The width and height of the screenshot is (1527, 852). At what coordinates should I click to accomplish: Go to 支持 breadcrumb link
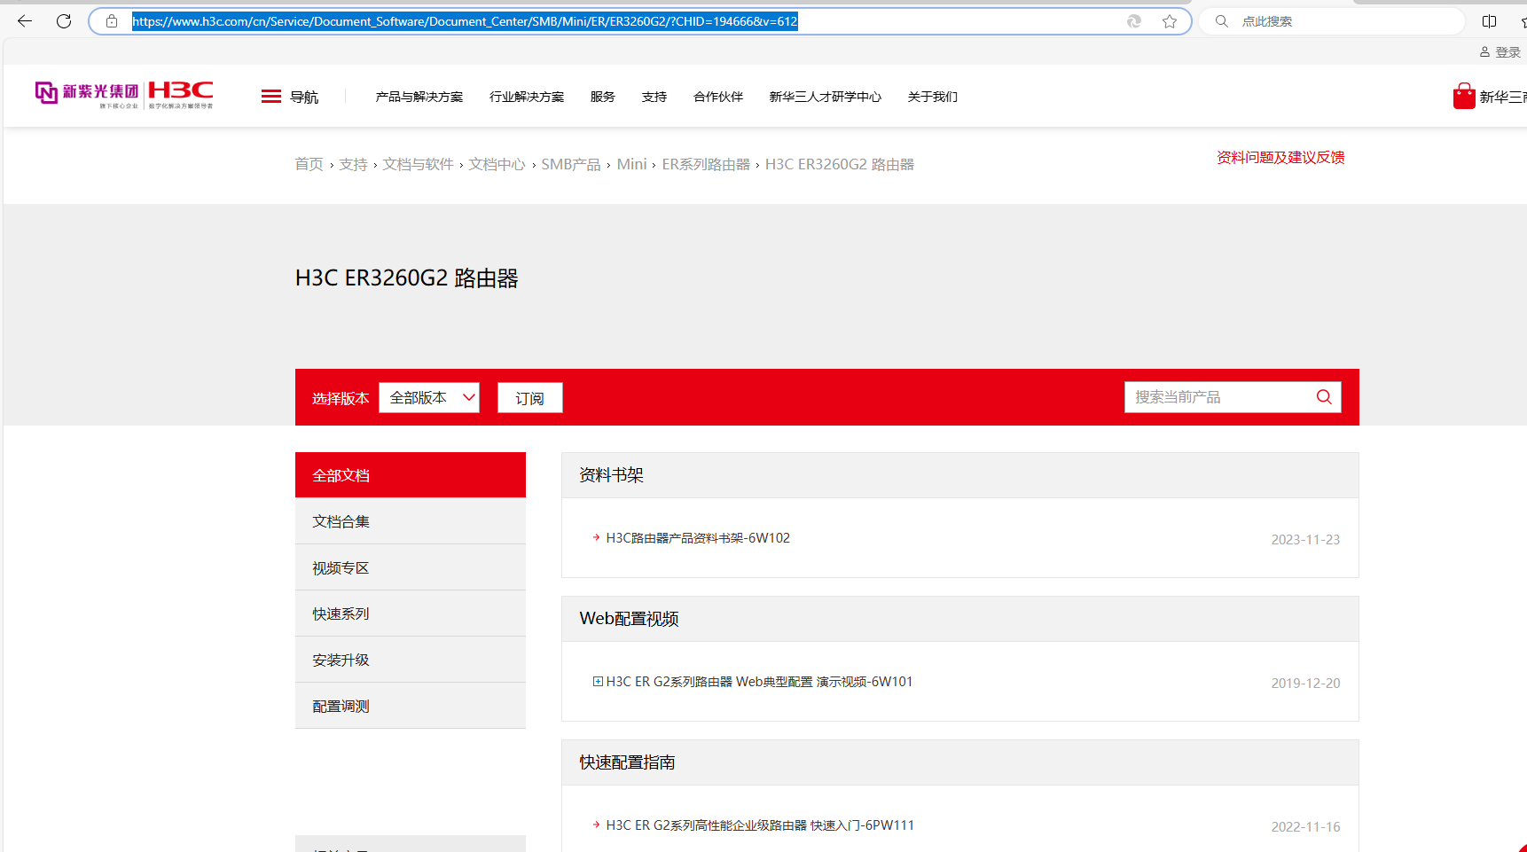coord(353,164)
